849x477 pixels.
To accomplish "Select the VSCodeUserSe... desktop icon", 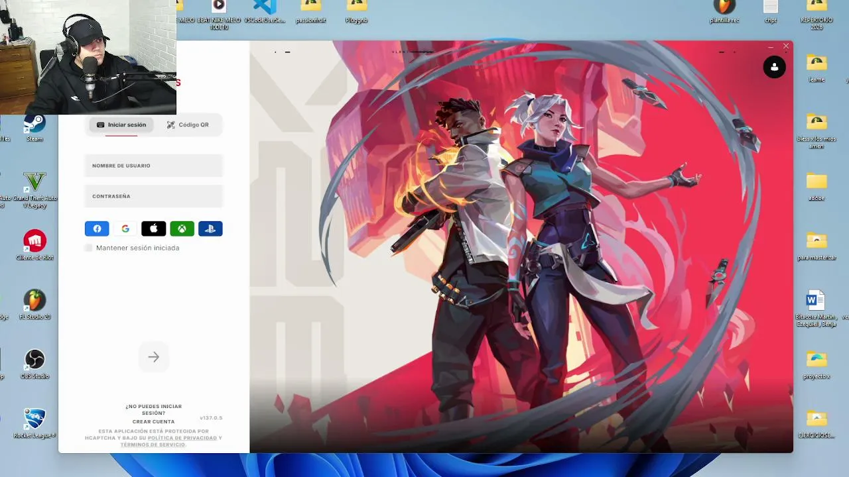I will coord(265,12).
